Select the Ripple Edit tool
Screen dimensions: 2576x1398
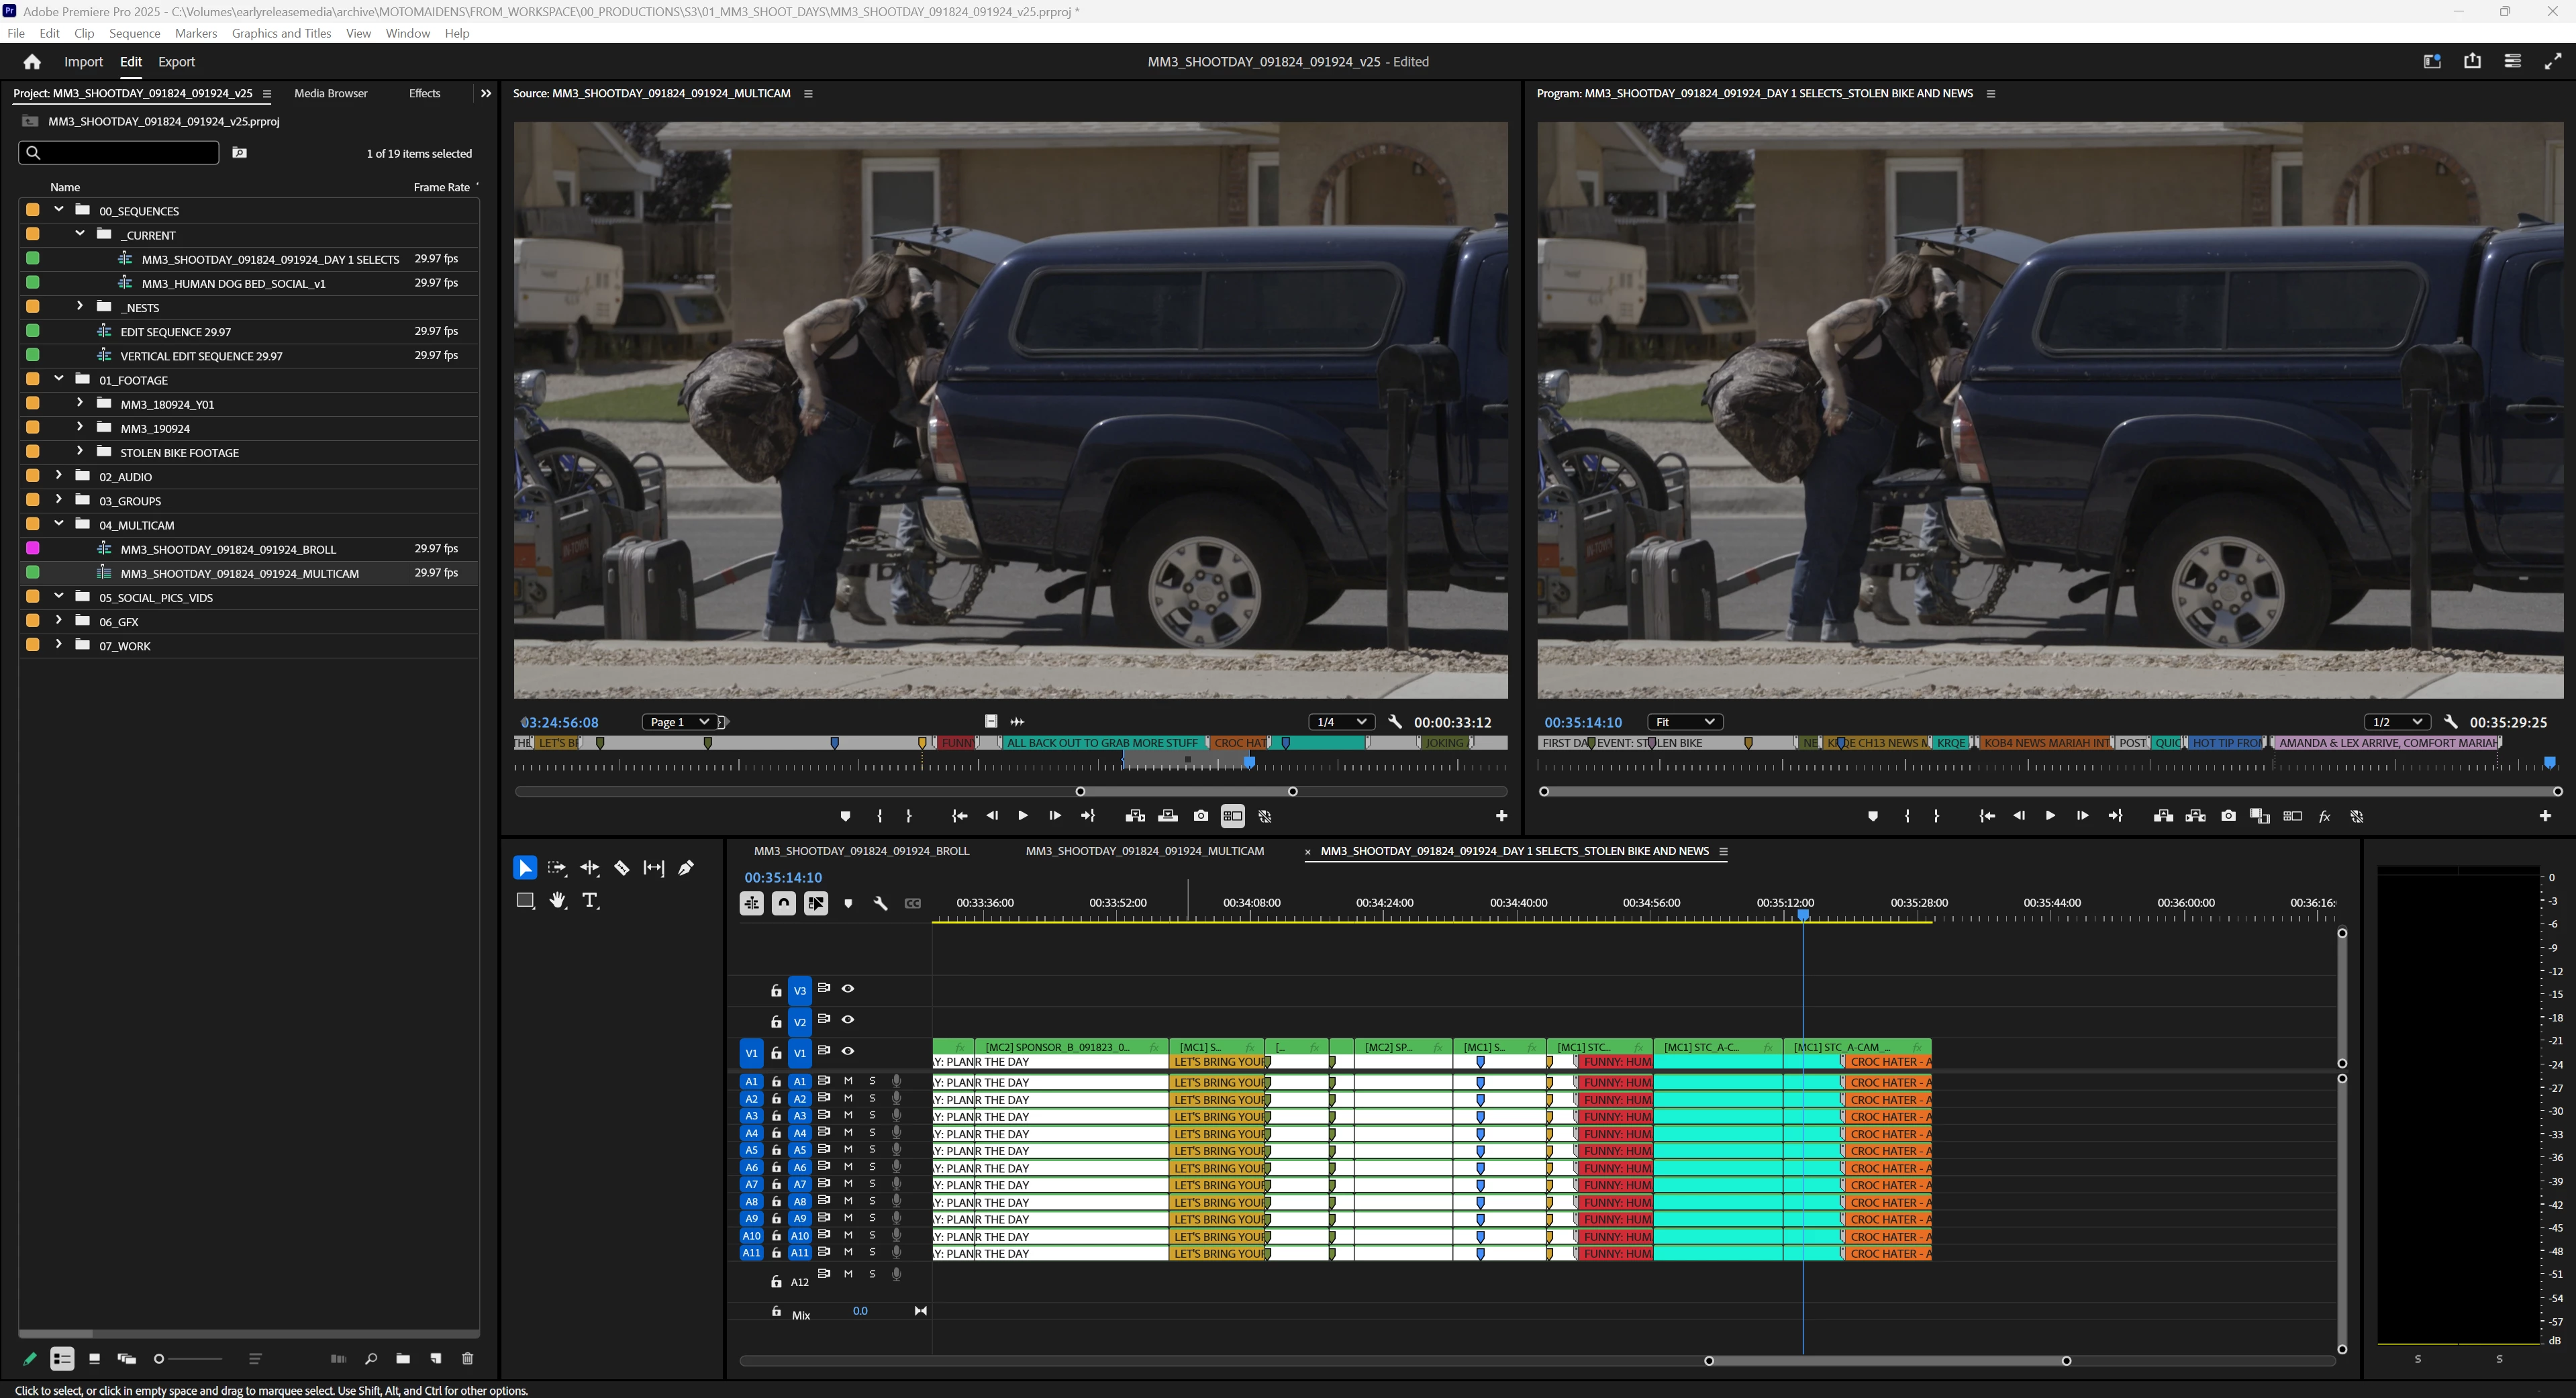click(589, 868)
